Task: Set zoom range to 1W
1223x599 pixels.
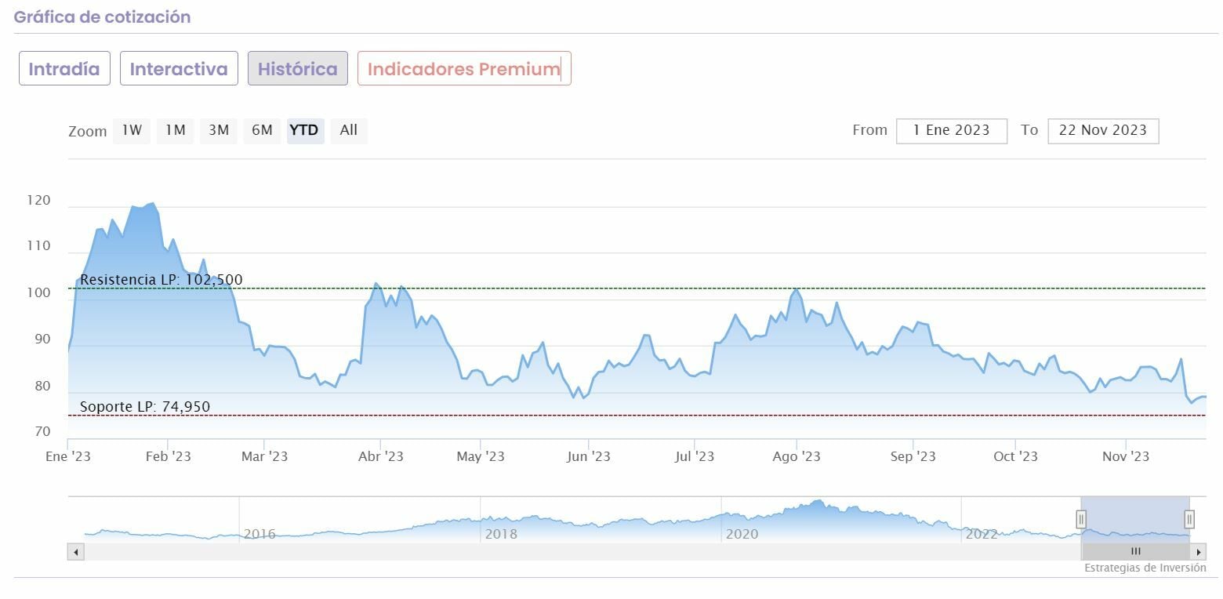Action: [132, 130]
